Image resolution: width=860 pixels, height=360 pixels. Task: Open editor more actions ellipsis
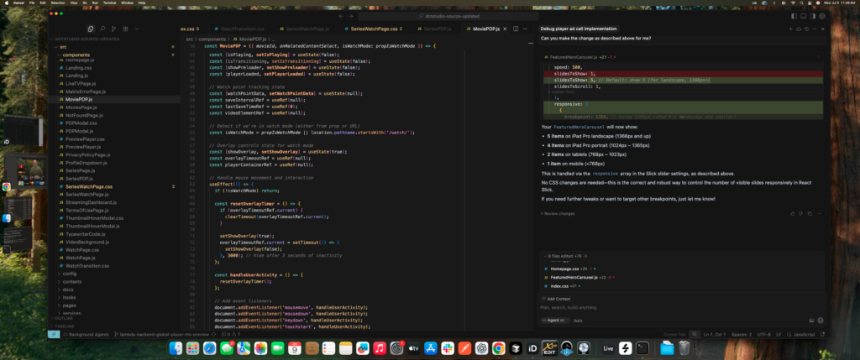coord(526,29)
